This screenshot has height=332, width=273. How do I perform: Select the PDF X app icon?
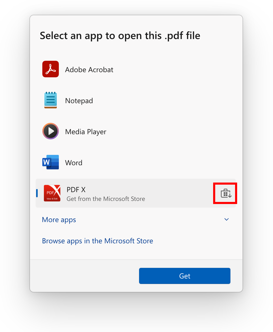pyautogui.click(x=52, y=193)
